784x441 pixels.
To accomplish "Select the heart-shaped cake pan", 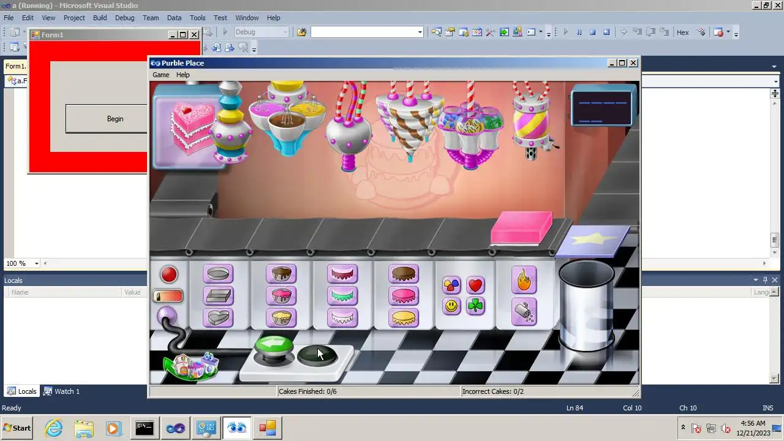I will coord(218,318).
